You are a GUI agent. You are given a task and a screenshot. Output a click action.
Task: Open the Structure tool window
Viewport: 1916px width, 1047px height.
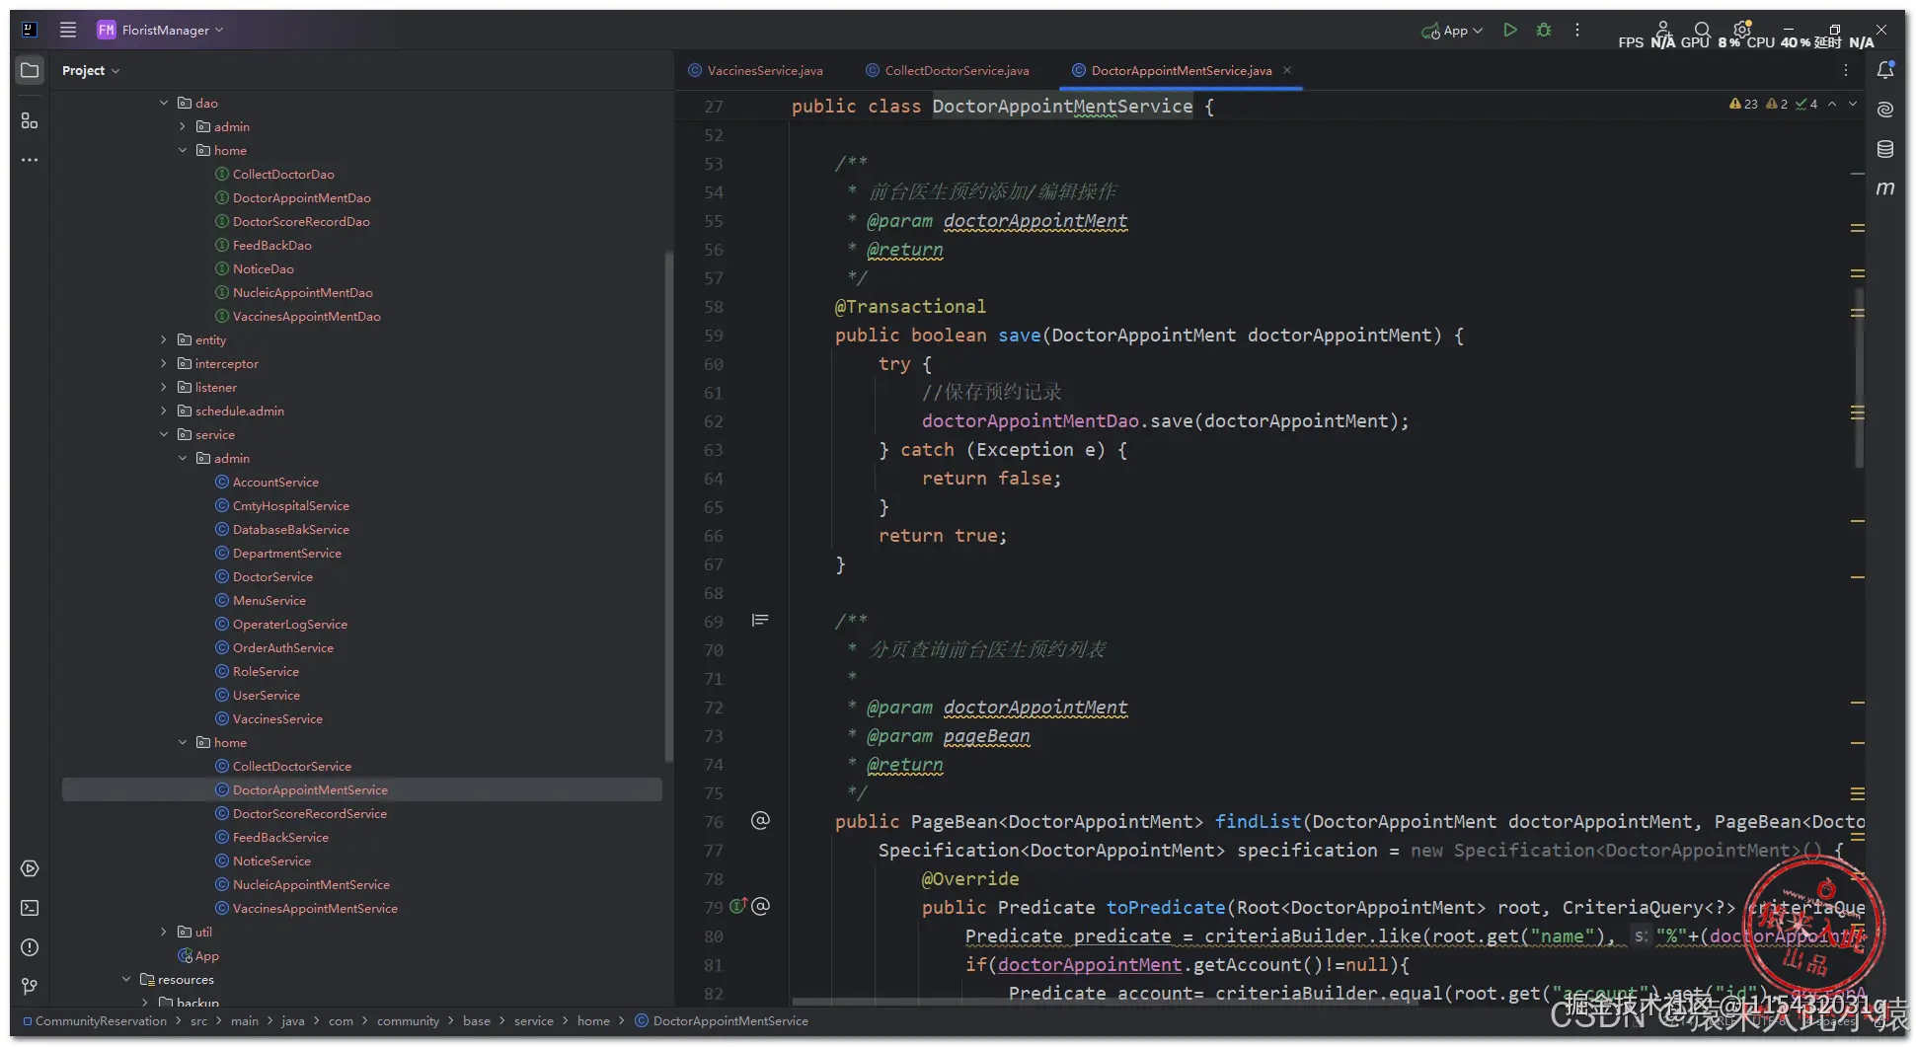coord(30,120)
